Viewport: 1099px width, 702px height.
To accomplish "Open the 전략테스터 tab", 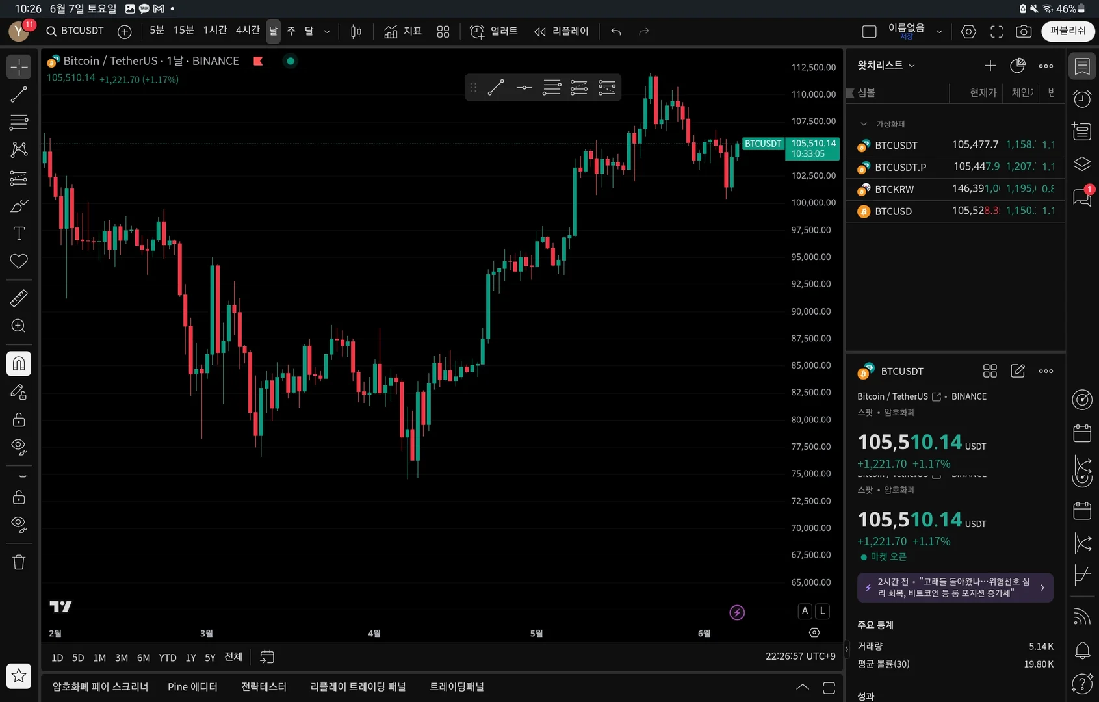I will coord(264,687).
